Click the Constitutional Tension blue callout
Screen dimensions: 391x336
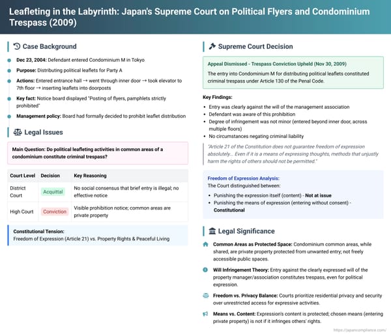98,234
